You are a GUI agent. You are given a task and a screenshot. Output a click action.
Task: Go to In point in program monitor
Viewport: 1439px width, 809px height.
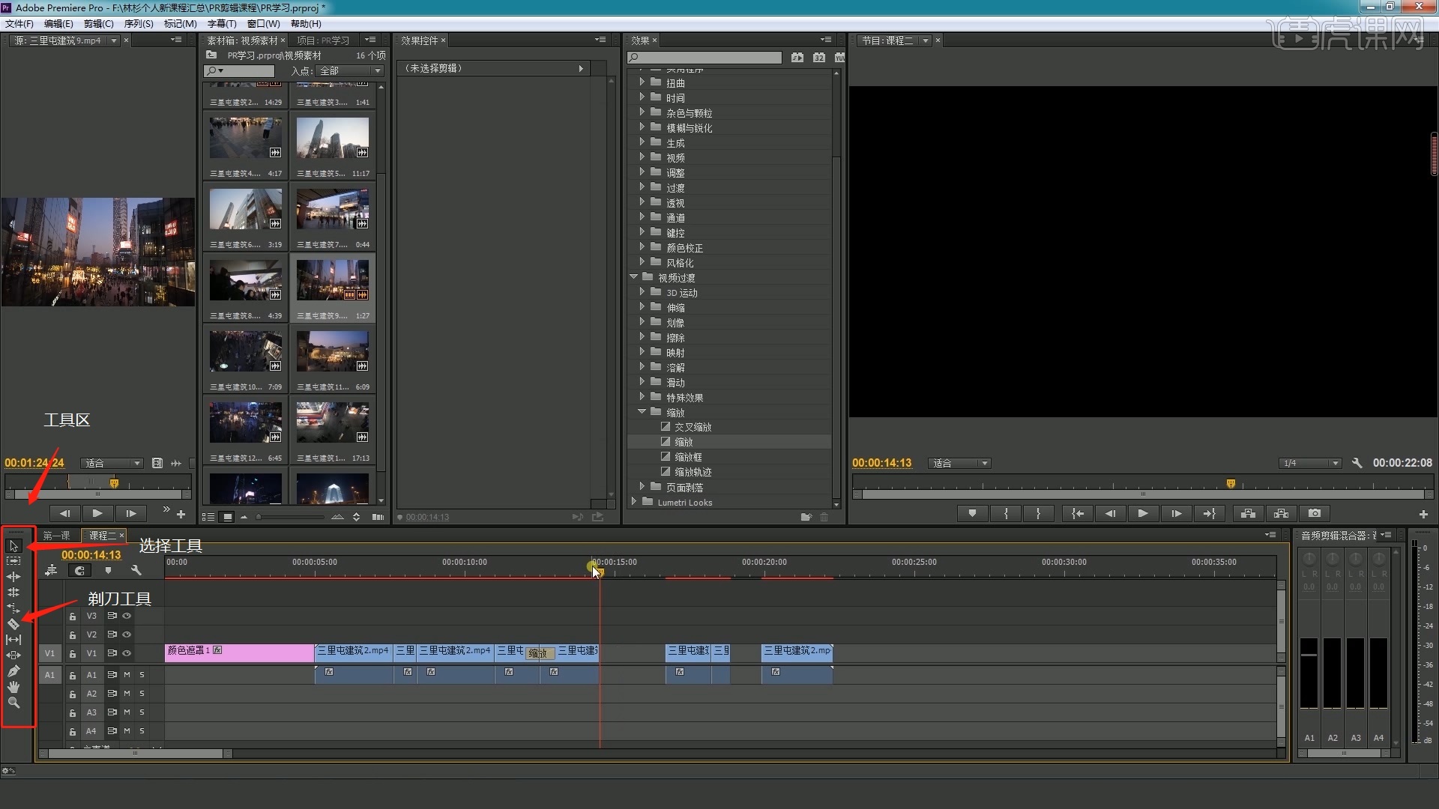coord(1078,513)
